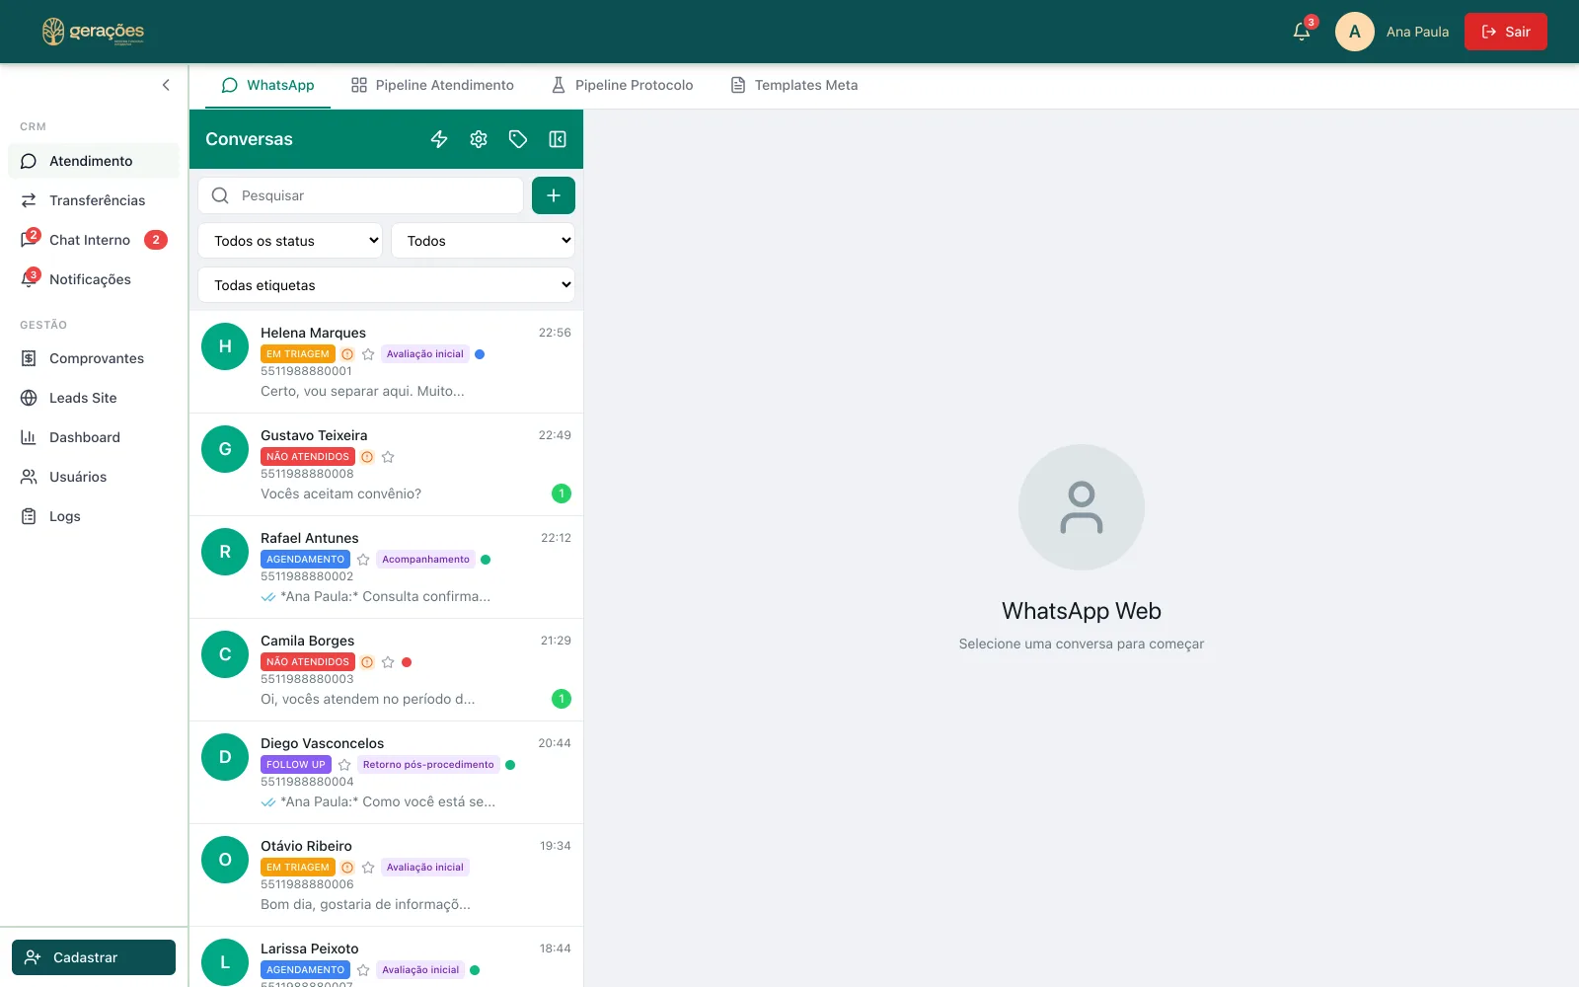Open Leads Site in the sidebar
The image size is (1579, 987).
[x=94, y=398]
